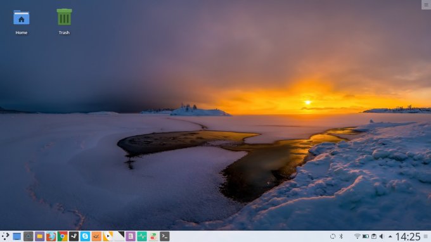Open the panel settings hamburger beside the clock

pyautogui.click(x=426, y=236)
